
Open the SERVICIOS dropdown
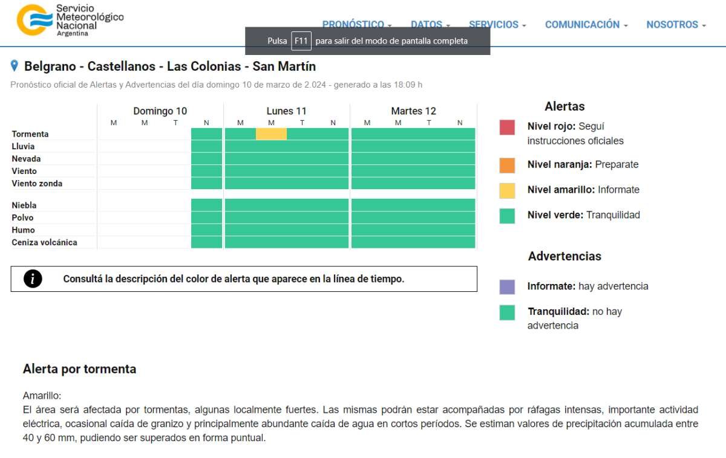[497, 25]
